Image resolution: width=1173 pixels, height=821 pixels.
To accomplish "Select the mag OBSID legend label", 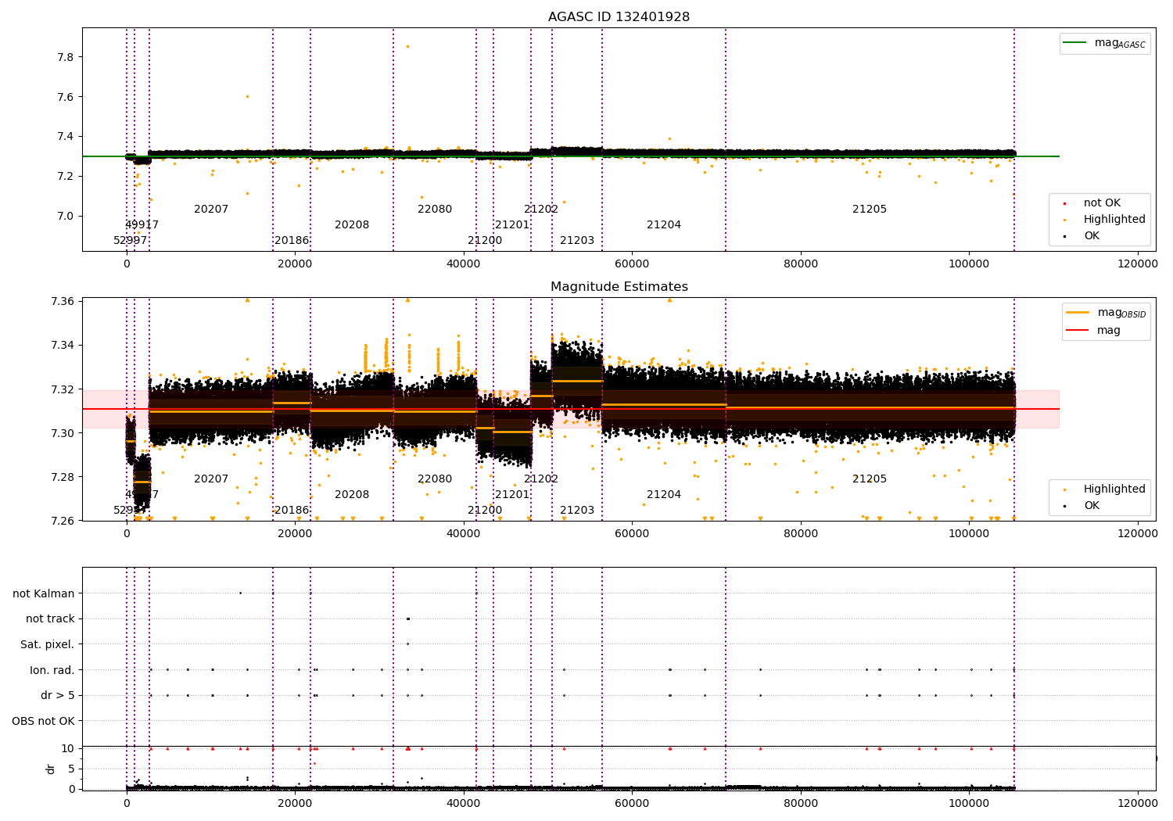I will tap(1121, 314).
